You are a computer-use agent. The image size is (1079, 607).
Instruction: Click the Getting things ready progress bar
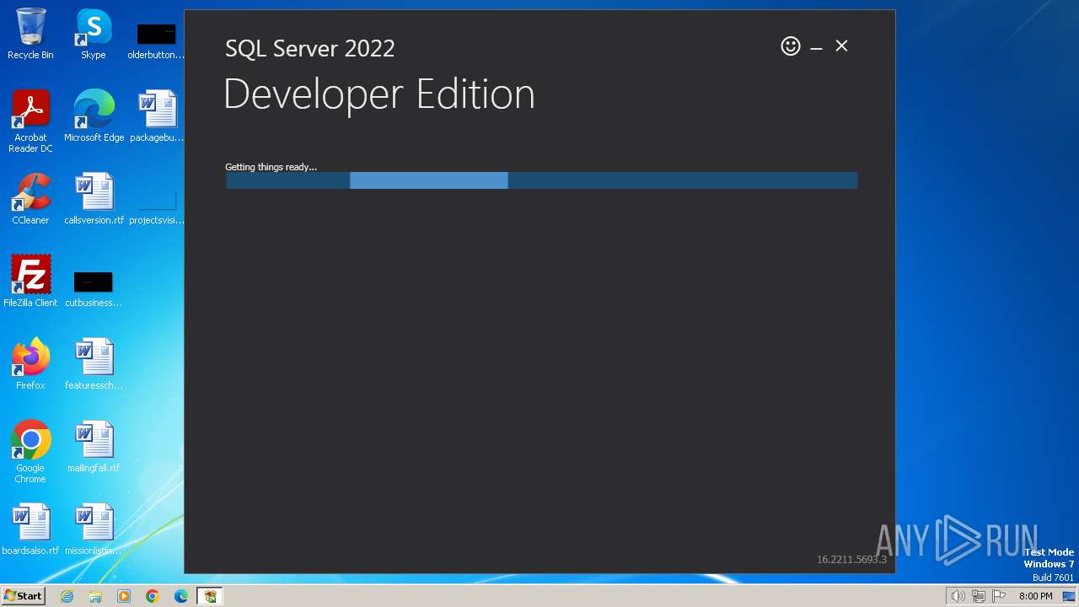coord(541,180)
